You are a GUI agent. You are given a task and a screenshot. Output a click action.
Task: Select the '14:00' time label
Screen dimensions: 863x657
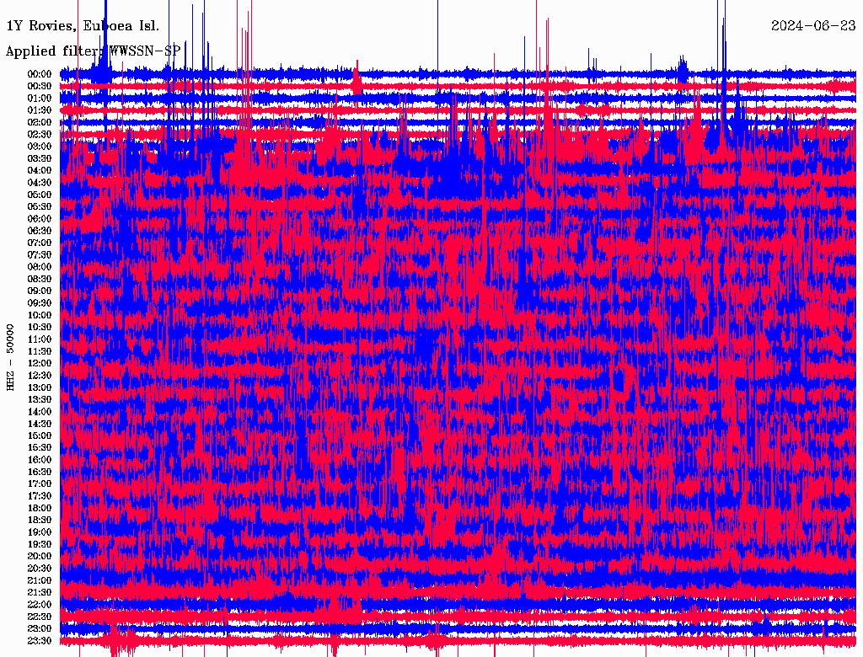pyautogui.click(x=40, y=412)
